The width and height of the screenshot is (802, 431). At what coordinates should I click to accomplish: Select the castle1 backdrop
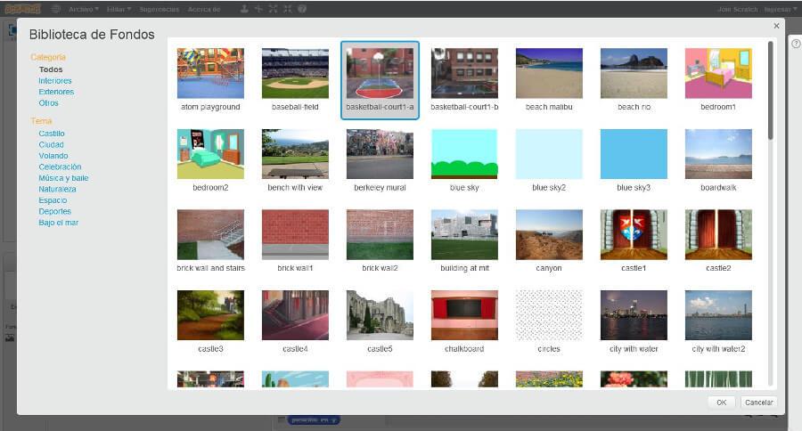634,235
